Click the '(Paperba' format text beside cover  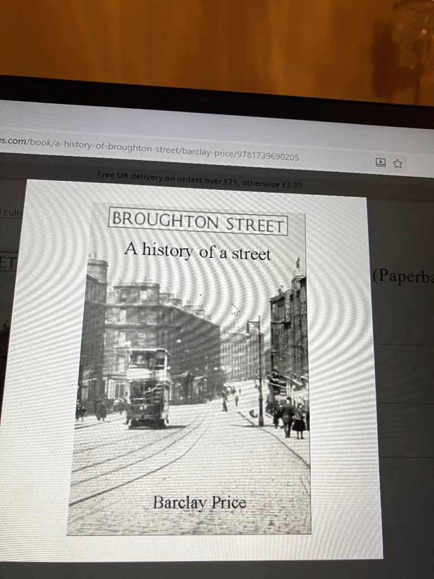pyautogui.click(x=403, y=276)
